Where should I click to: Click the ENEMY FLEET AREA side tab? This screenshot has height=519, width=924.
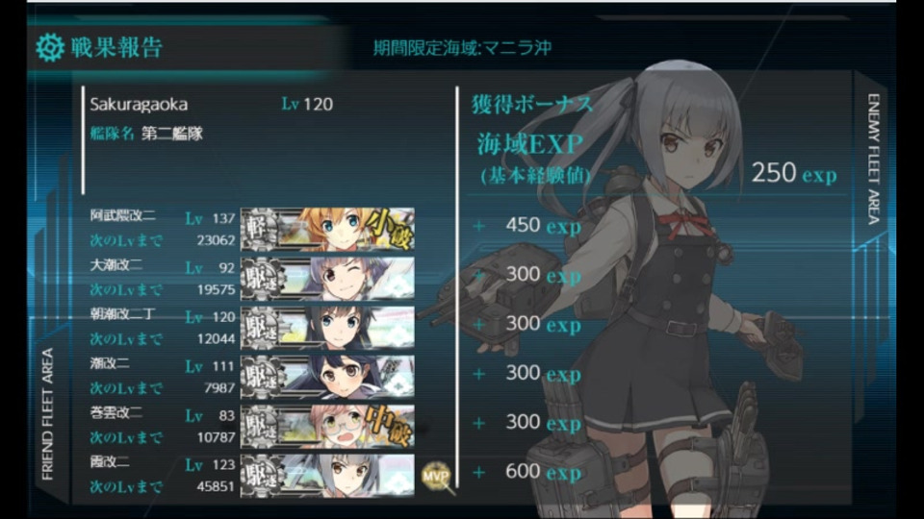pyautogui.click(x=873, y=159)
